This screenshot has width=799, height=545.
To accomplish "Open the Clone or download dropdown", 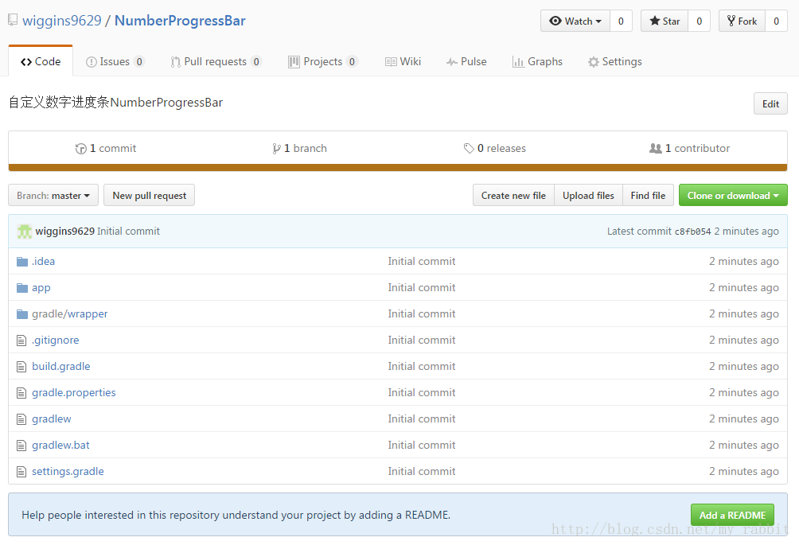I will [x=733, y=196].
